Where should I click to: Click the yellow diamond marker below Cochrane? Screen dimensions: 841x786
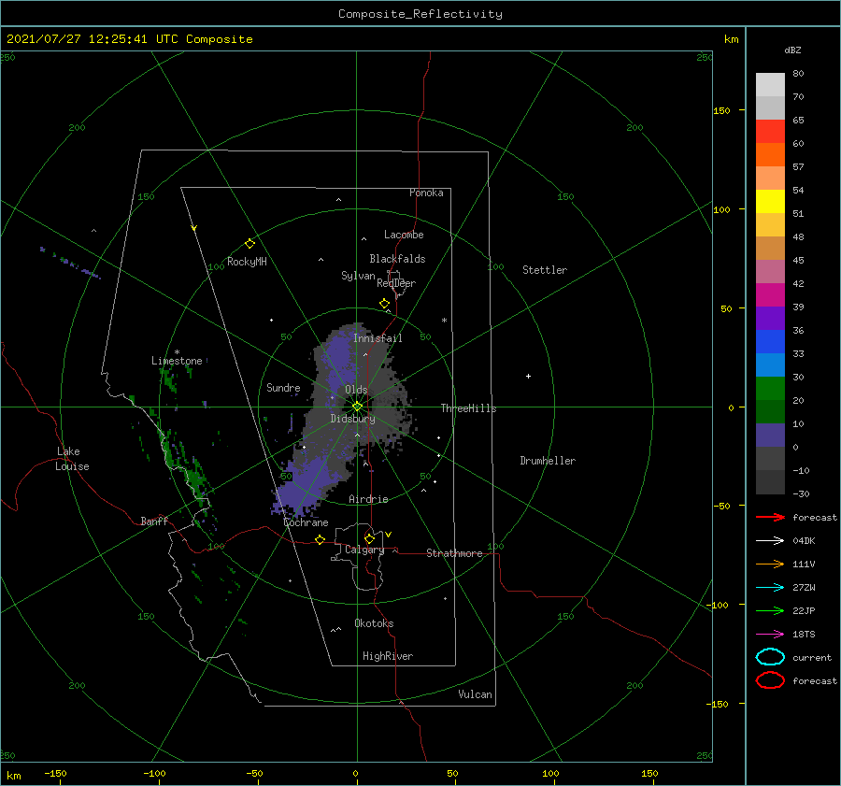[321, 539]
